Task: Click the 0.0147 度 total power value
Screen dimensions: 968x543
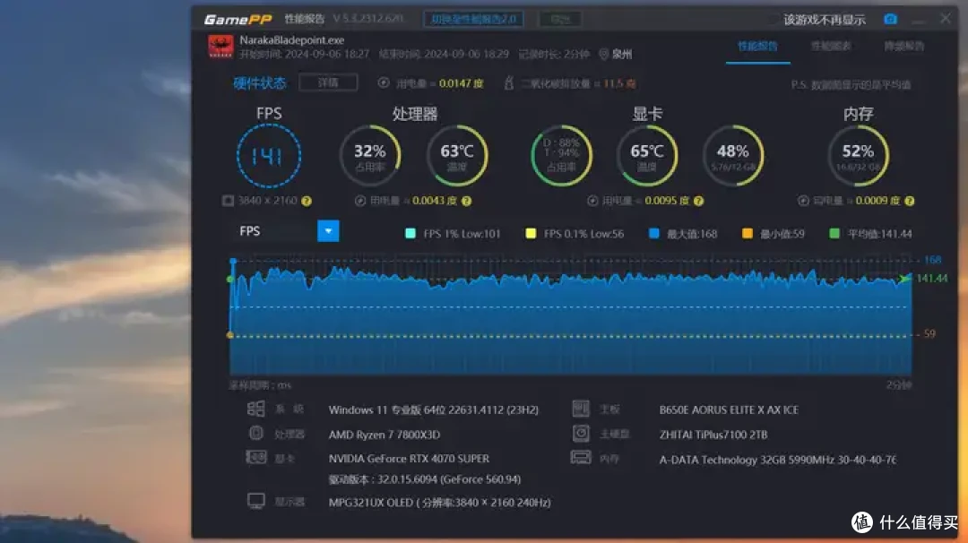Action: pyautogui.click(x=462, y=83)
